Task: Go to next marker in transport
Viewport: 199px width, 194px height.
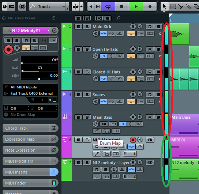Action: coord(98,7)
